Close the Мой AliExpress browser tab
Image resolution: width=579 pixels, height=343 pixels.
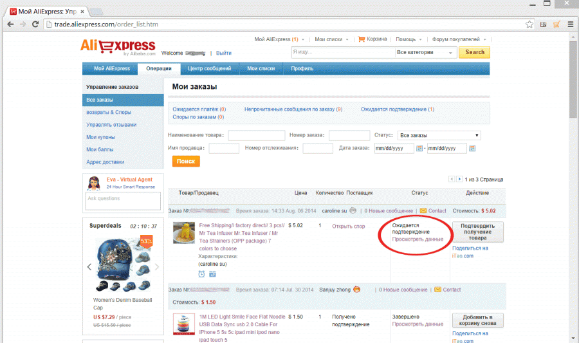82,12
